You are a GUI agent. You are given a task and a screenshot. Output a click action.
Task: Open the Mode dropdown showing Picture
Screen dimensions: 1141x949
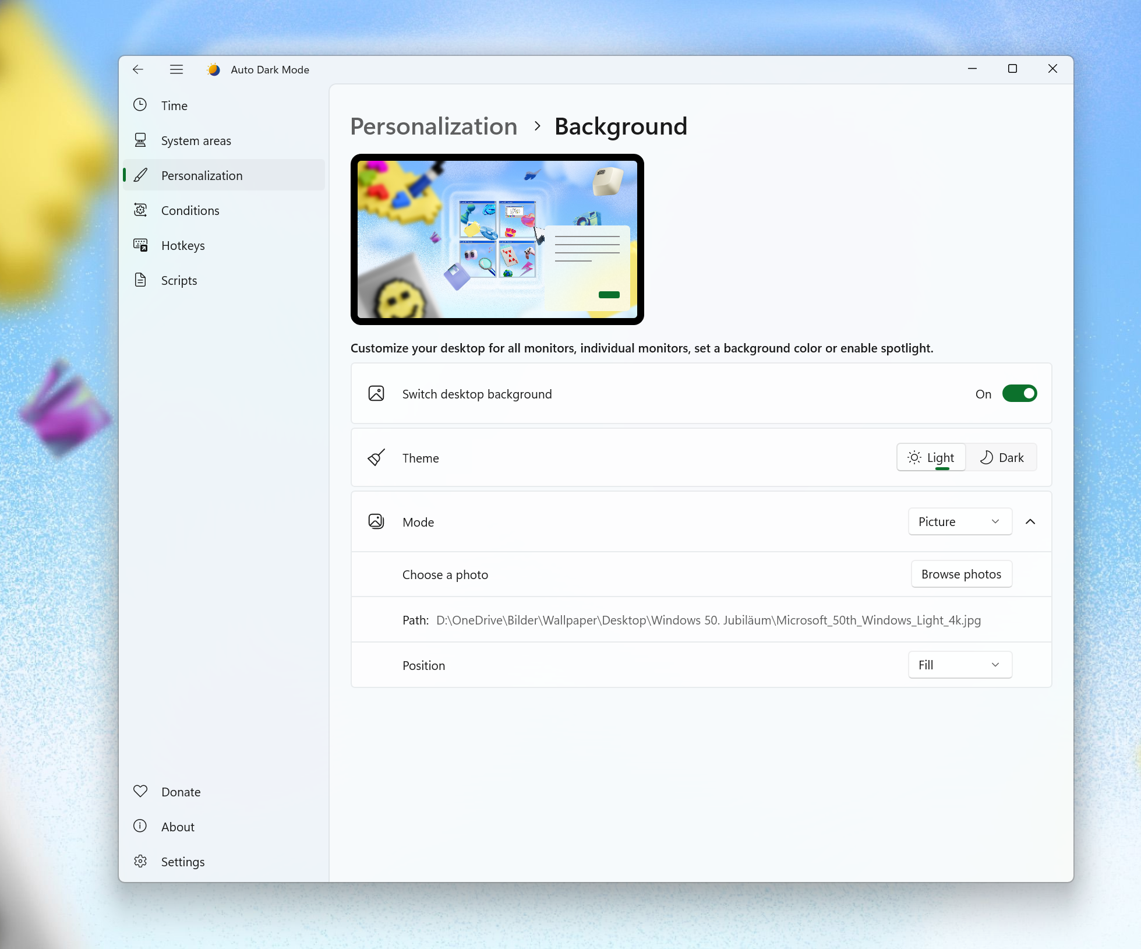[960, 521]
